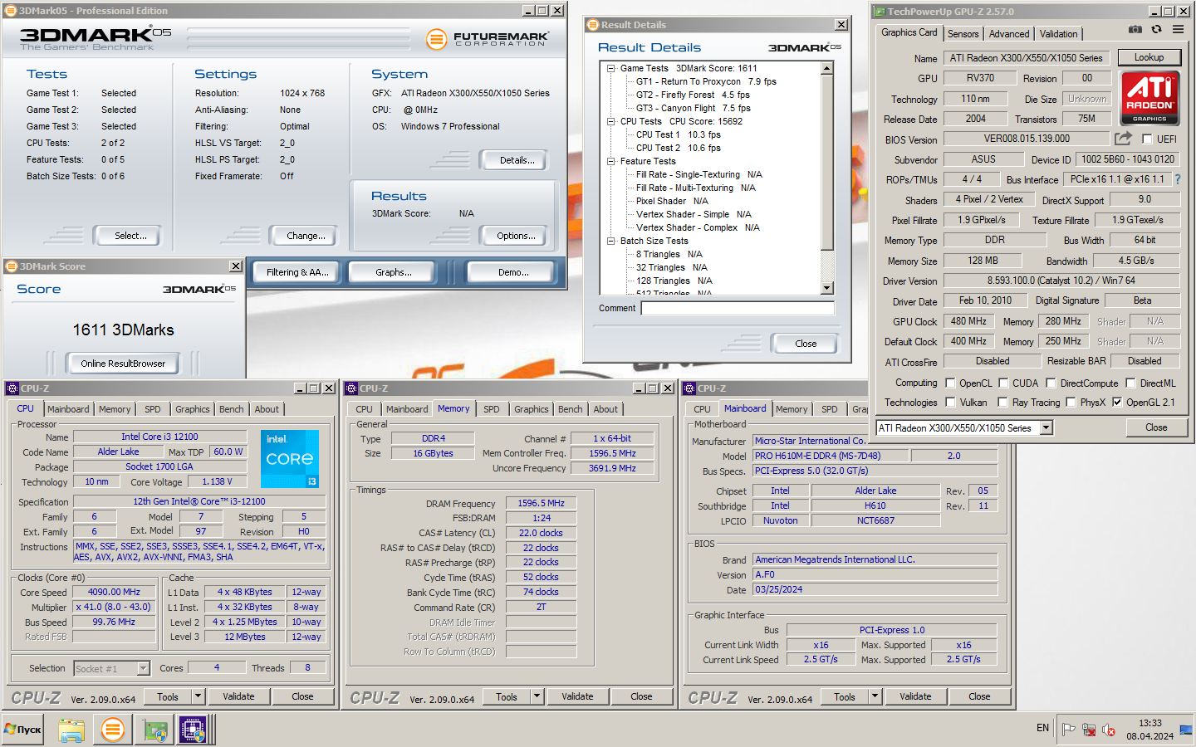Click the Result Details scrollbar up arrow
The image size is (1196, 747).
pos(826,68)
